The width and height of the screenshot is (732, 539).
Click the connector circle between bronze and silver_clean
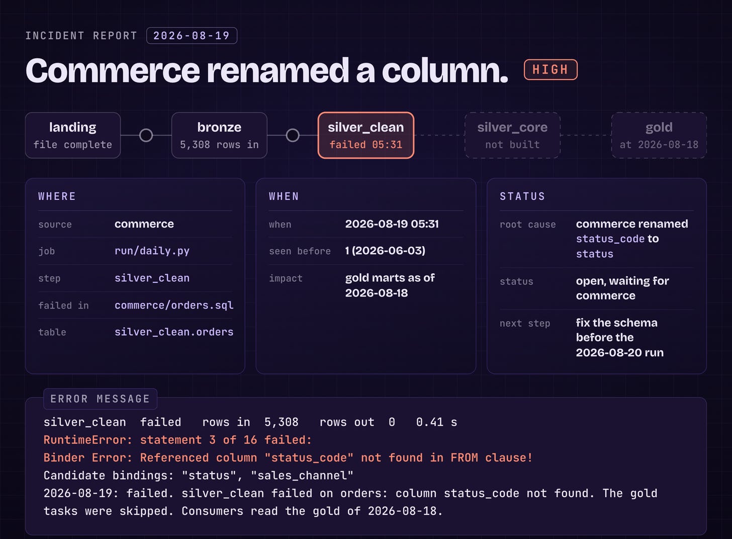pyautogui.click(x=293, y=135)
